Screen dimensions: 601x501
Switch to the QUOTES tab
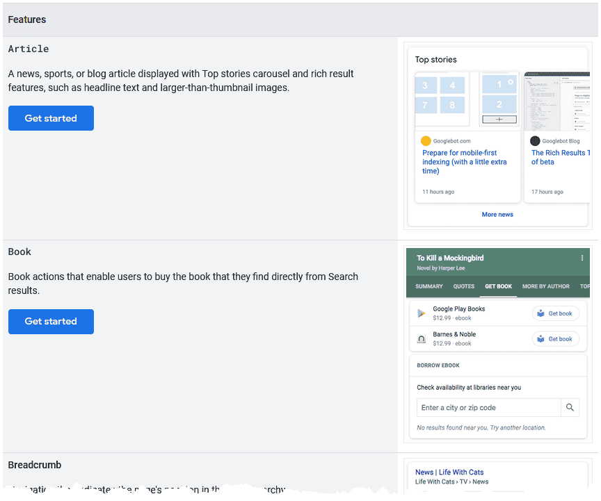coord(463,286)
